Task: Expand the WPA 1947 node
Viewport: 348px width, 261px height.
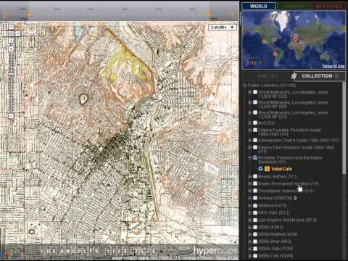Action: [x=250, y=212]
